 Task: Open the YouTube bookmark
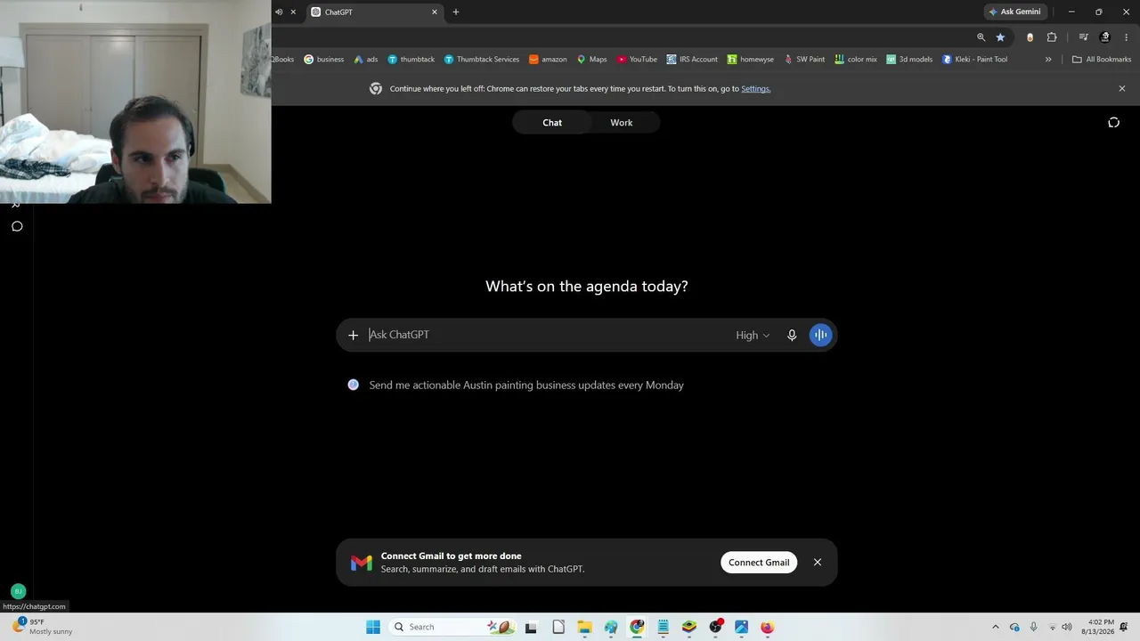637,60
